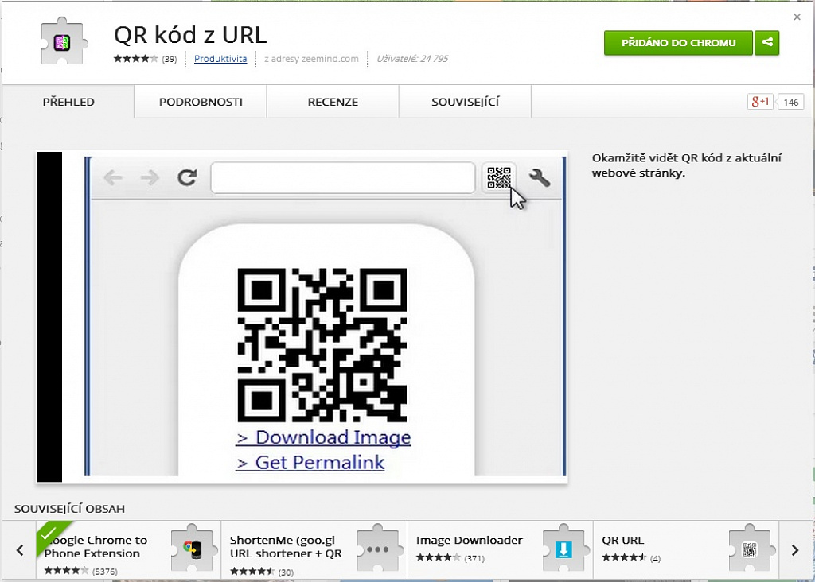Image resolution: width=815 pixels, height=582 pixels.
Task: Click the QR URL rating (4)
Action: pos(631,558)
